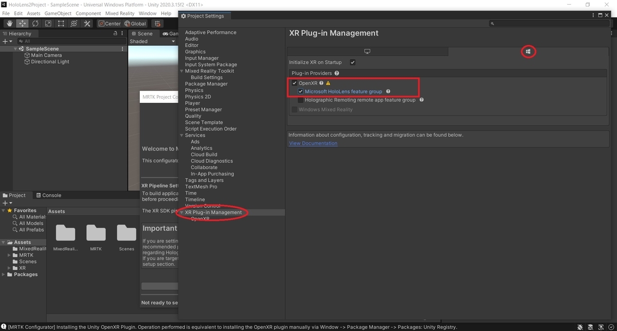Click MRTK Configurator status bar message
The width and height of the screenshot is (617, 331).
233,327
